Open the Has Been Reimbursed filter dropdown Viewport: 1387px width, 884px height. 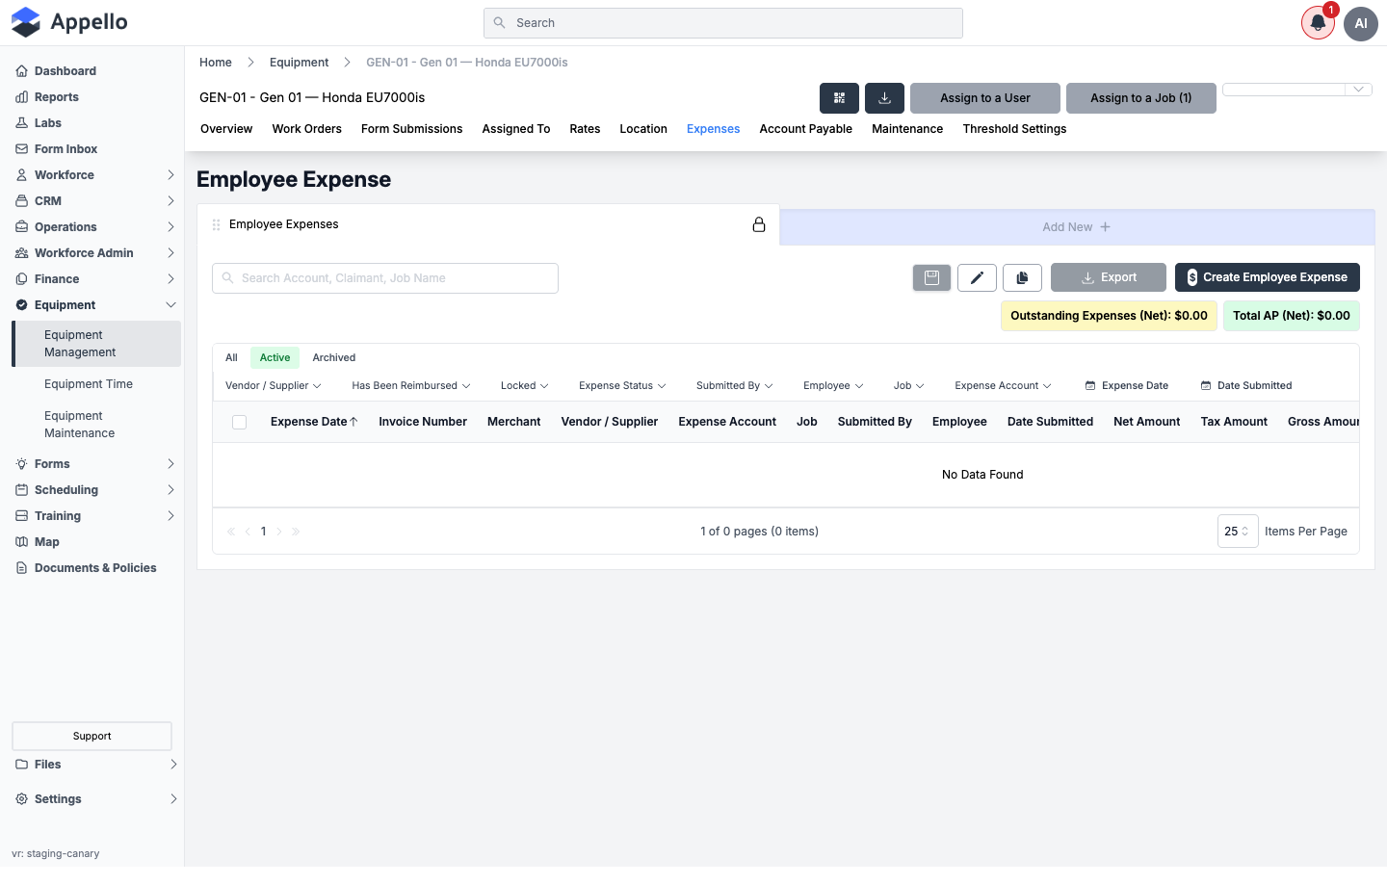point(411,386)
